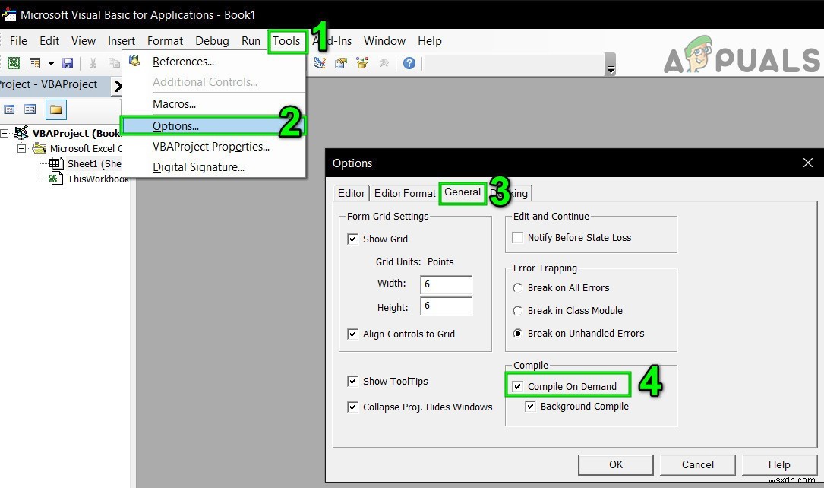This screenshot has height=488, width=824.
Task: Choose Digital Signature... from Tools menu
Action: click(214, 167)
